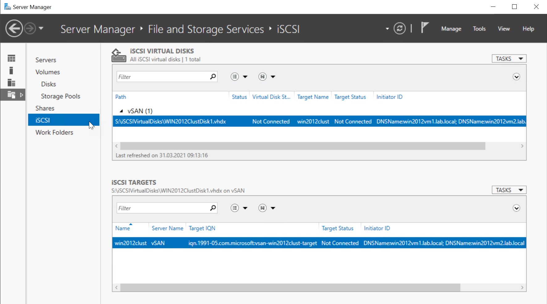The image size is (547, 304).
Task: Collapse the vSAN (1) group
Action: [x=121, y=111]
